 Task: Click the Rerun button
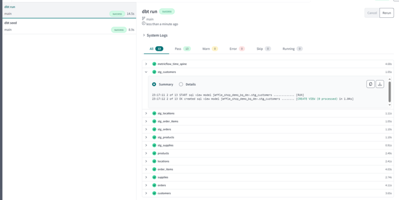(387, 13)
